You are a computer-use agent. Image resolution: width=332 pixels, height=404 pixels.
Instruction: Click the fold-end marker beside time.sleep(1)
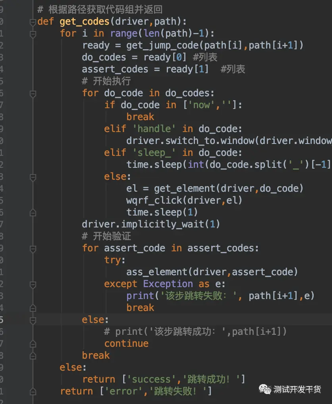(33, 213)
